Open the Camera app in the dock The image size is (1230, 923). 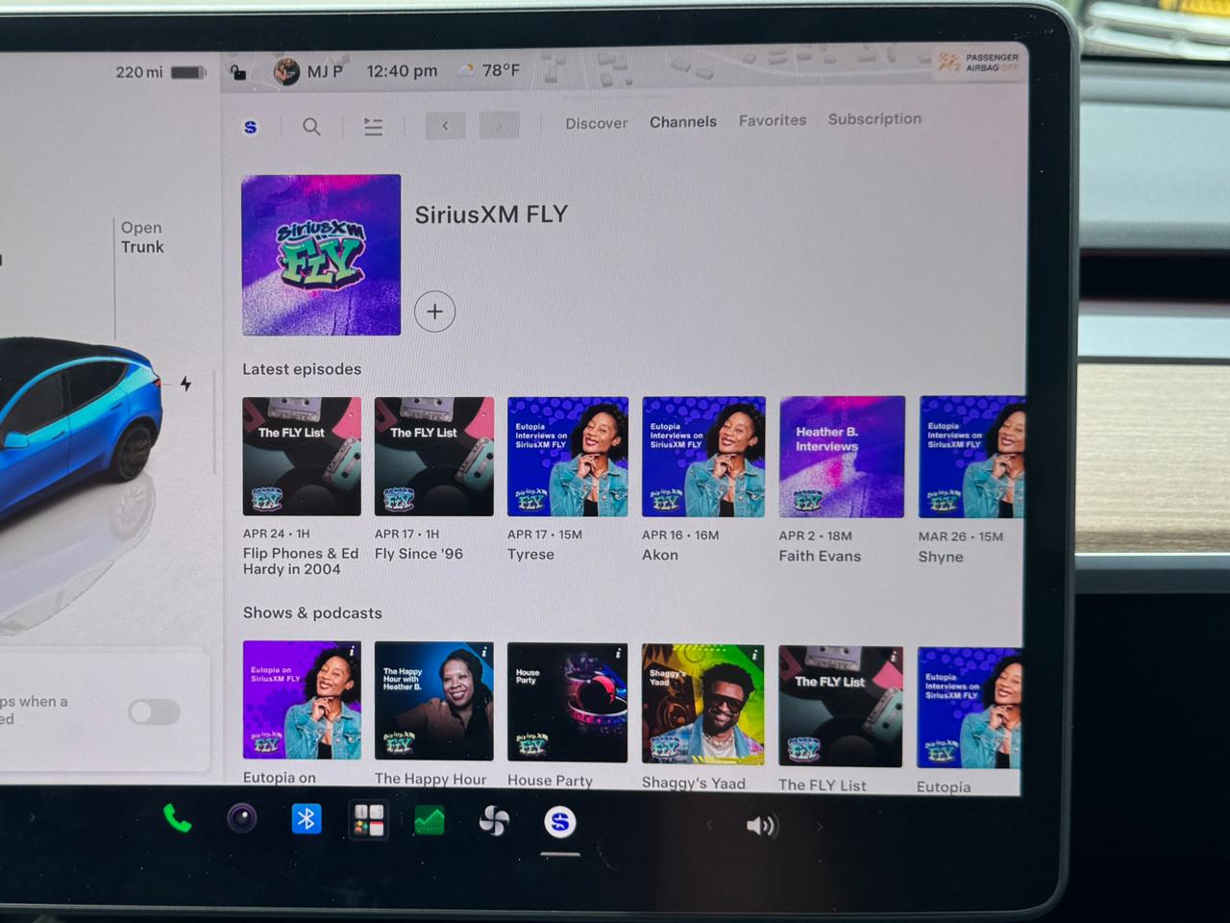[242, 818]
